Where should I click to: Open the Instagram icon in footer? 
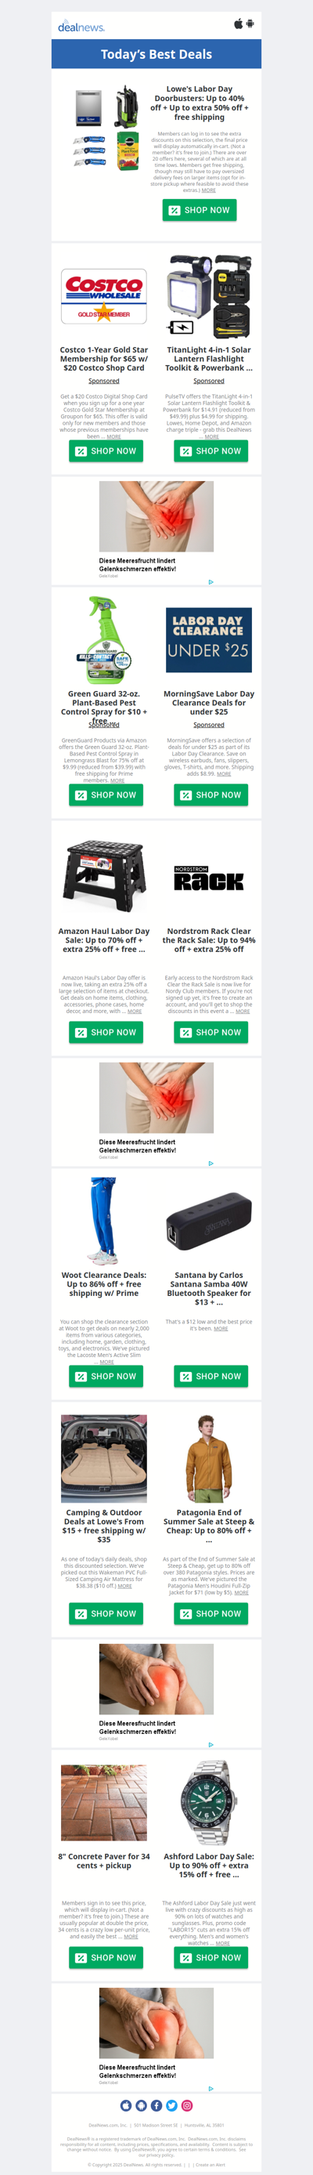pyautogui.click(x=186, y=2105)
